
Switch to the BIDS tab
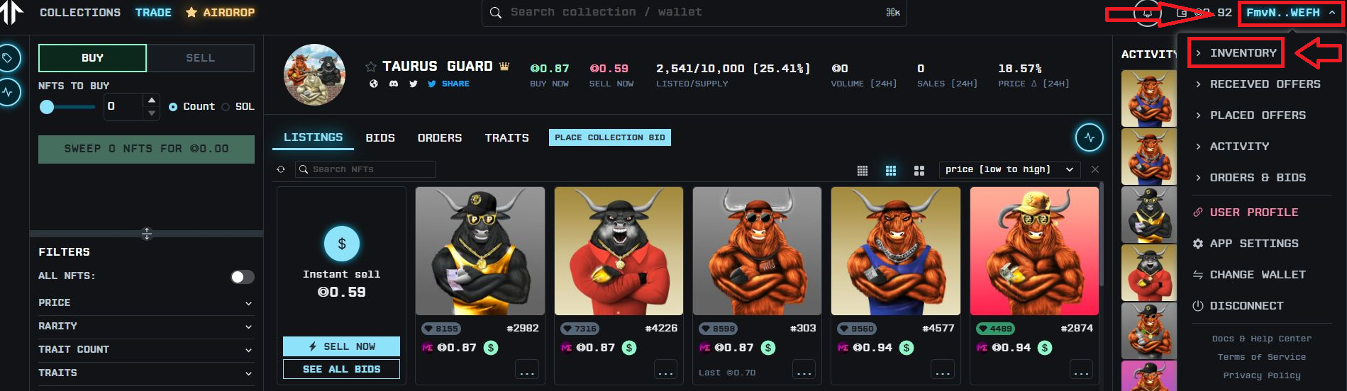(380, 137)
